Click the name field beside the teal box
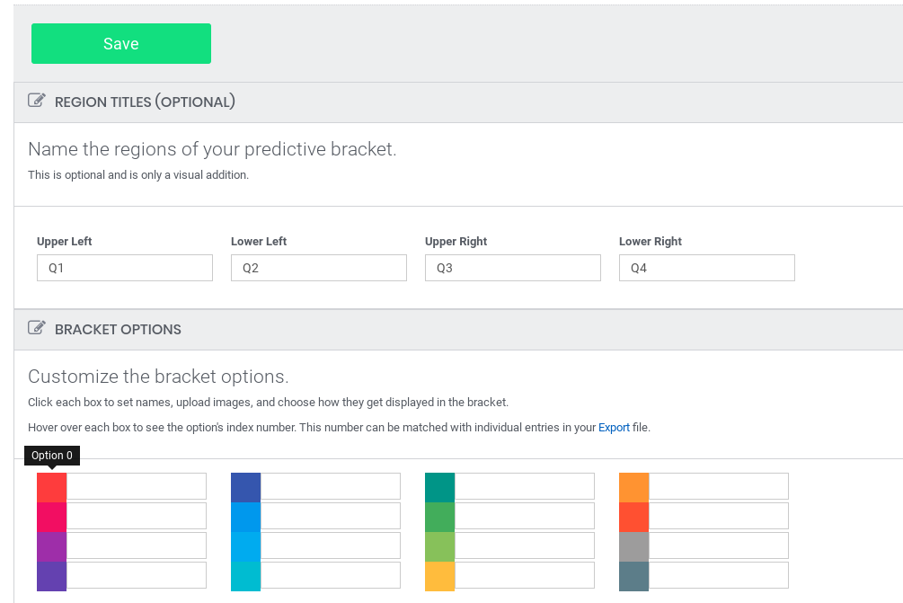 tap(525, 487)
